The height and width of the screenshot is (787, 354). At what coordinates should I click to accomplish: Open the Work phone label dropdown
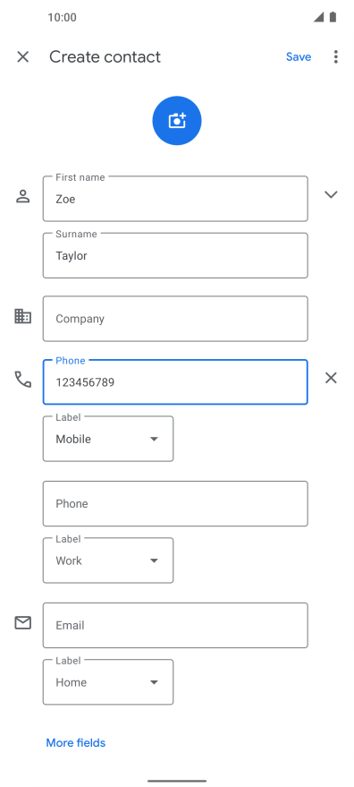108,560
